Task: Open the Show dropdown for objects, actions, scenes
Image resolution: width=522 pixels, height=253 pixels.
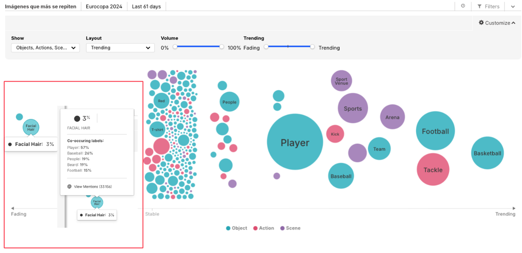Action: [x=45, y=48]
